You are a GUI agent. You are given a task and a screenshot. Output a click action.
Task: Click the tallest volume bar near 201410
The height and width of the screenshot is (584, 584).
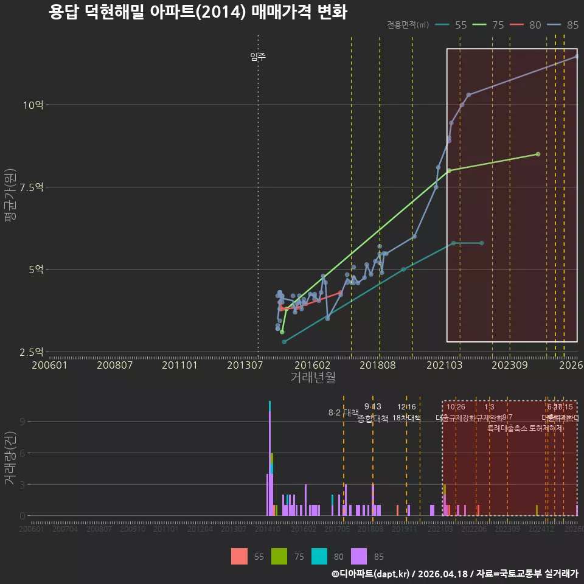click(269, 458)
